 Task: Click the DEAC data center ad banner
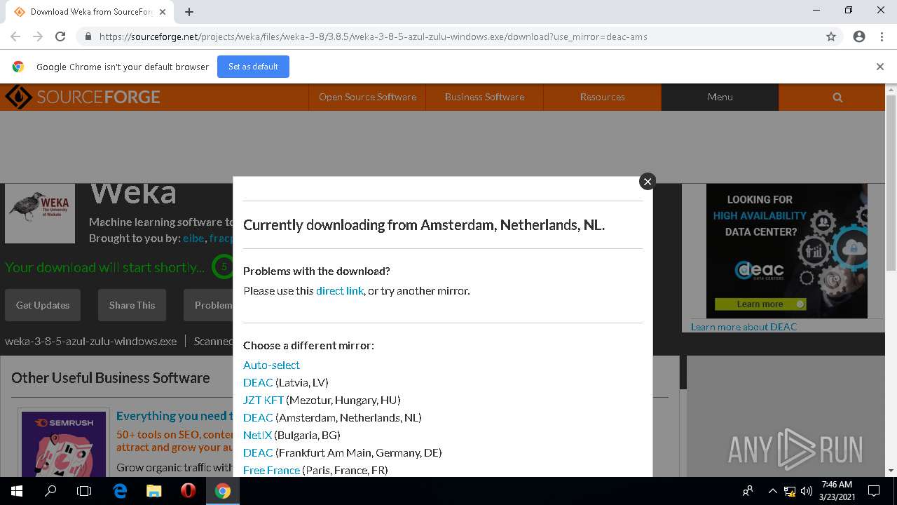(x=786, y=250)
